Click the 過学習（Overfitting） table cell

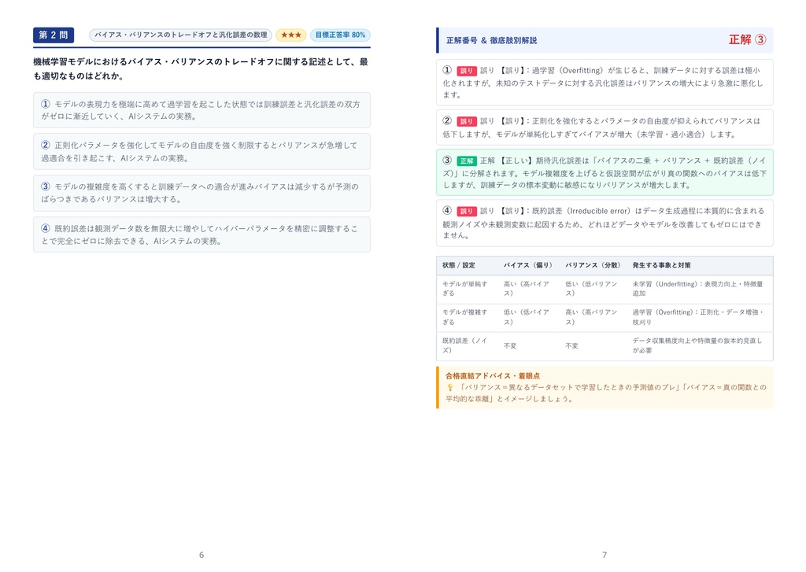click(698, 316)
